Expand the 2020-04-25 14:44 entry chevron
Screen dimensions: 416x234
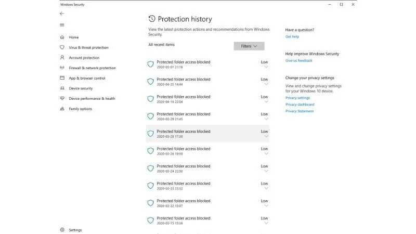tap(266, 84)
